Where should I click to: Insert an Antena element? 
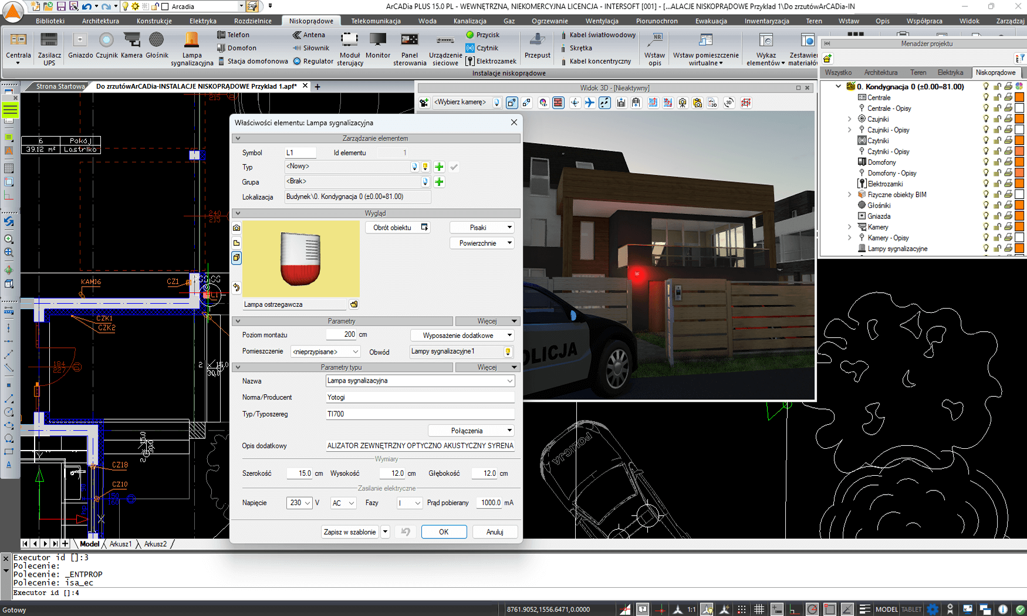309,35
